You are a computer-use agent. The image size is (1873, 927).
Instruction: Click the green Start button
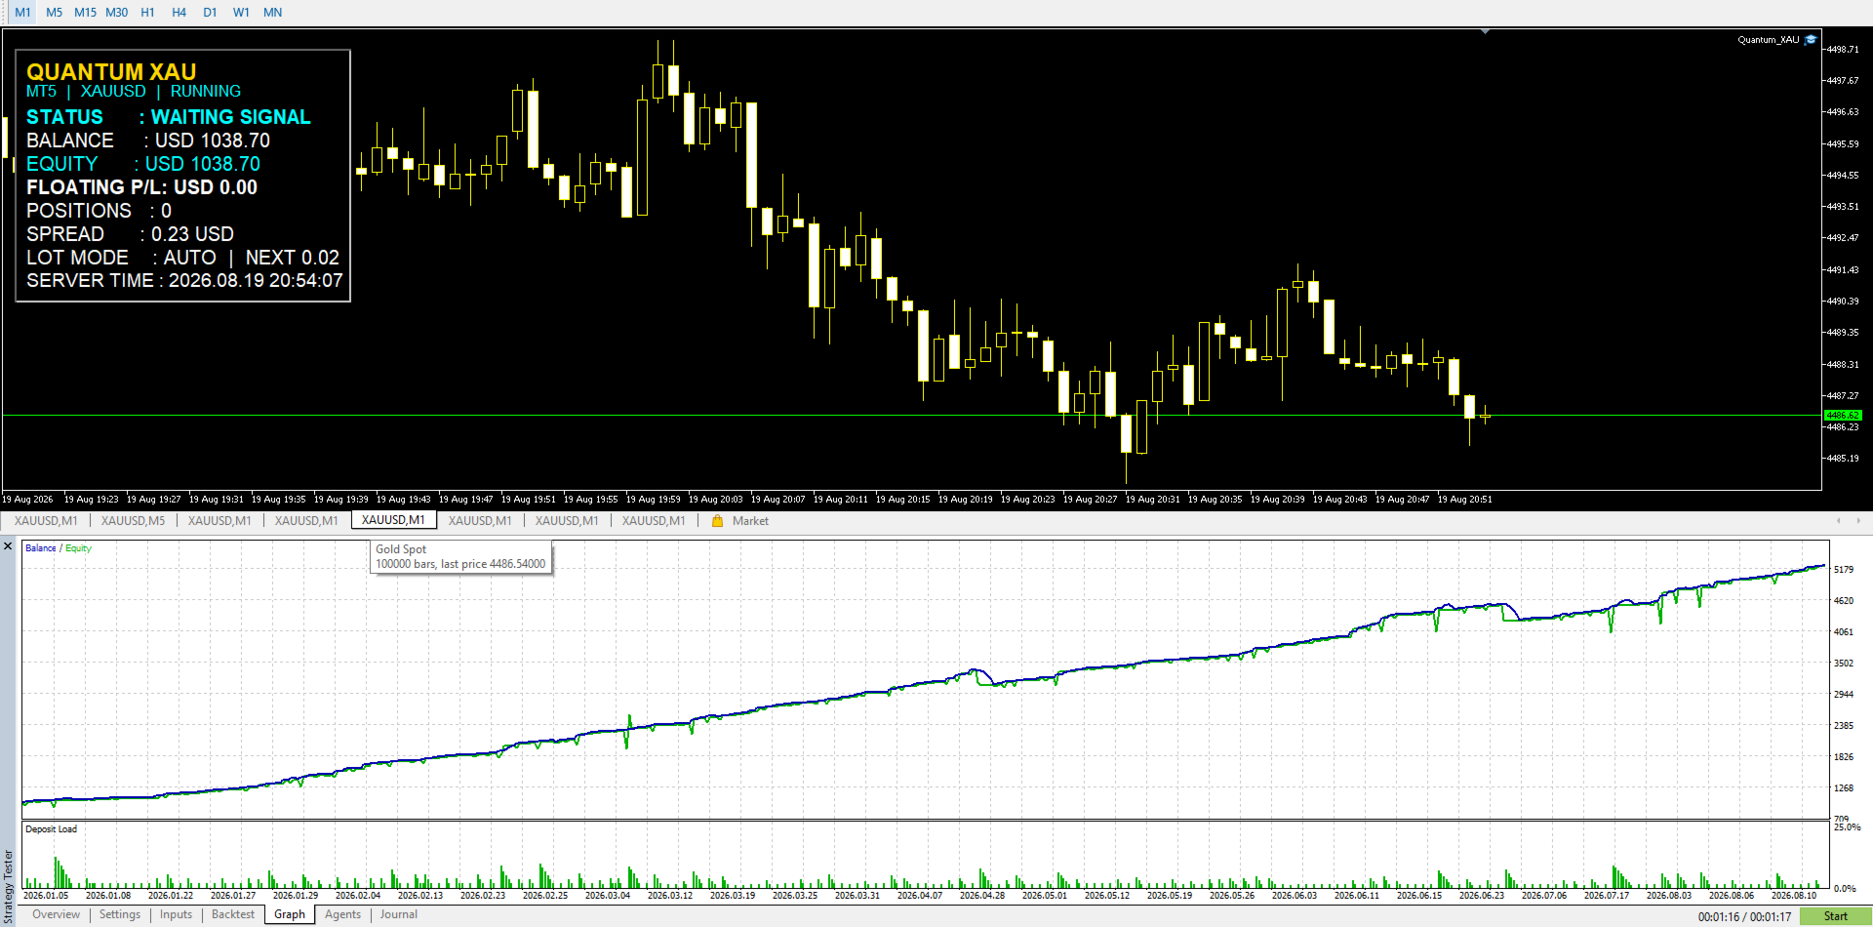pos(1835,916)
